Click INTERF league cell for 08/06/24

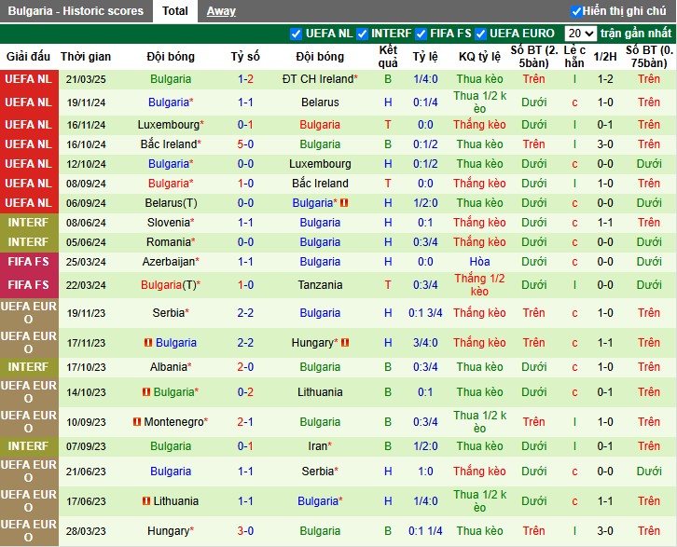pos(29,222)
